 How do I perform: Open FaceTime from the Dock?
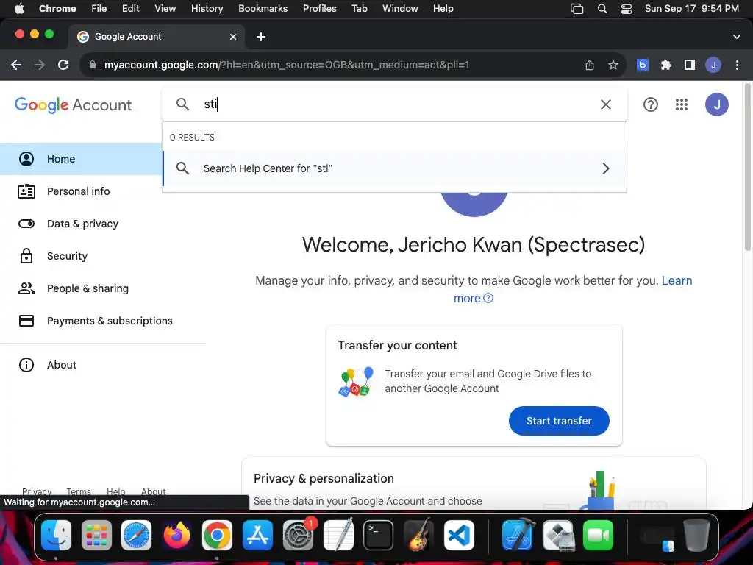pyautogui.click(x=599, y=536)
